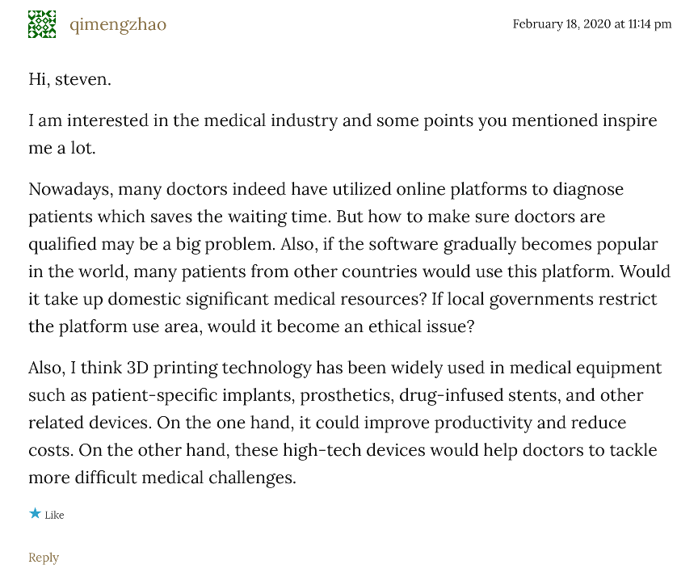Click the line starting "such as patient-specific implants"

pos(335,396)
